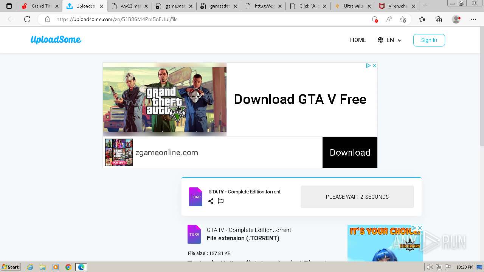The height and width of the screenshot is (272, 484).
Task: Open the Windows Start menu
Action: coord(11,267)
